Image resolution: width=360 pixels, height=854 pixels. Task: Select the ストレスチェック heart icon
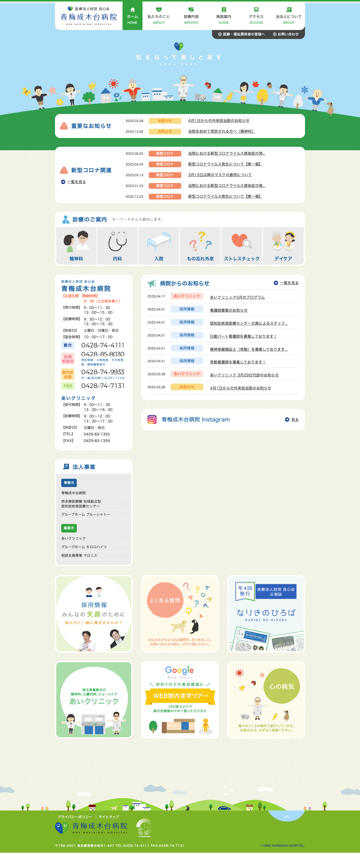pos(242,246)
